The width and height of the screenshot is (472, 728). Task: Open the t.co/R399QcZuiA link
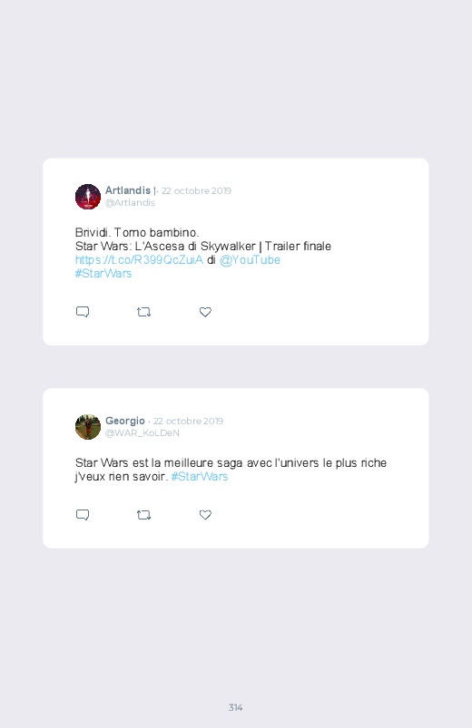(139, 259)
